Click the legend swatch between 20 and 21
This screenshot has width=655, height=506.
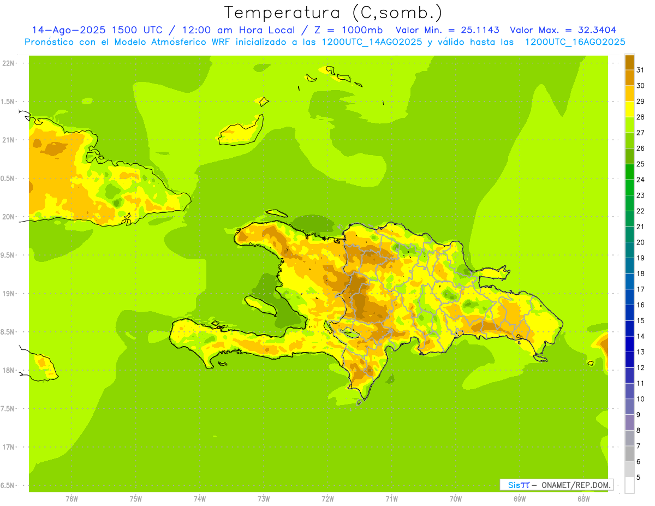pos(629,235)
